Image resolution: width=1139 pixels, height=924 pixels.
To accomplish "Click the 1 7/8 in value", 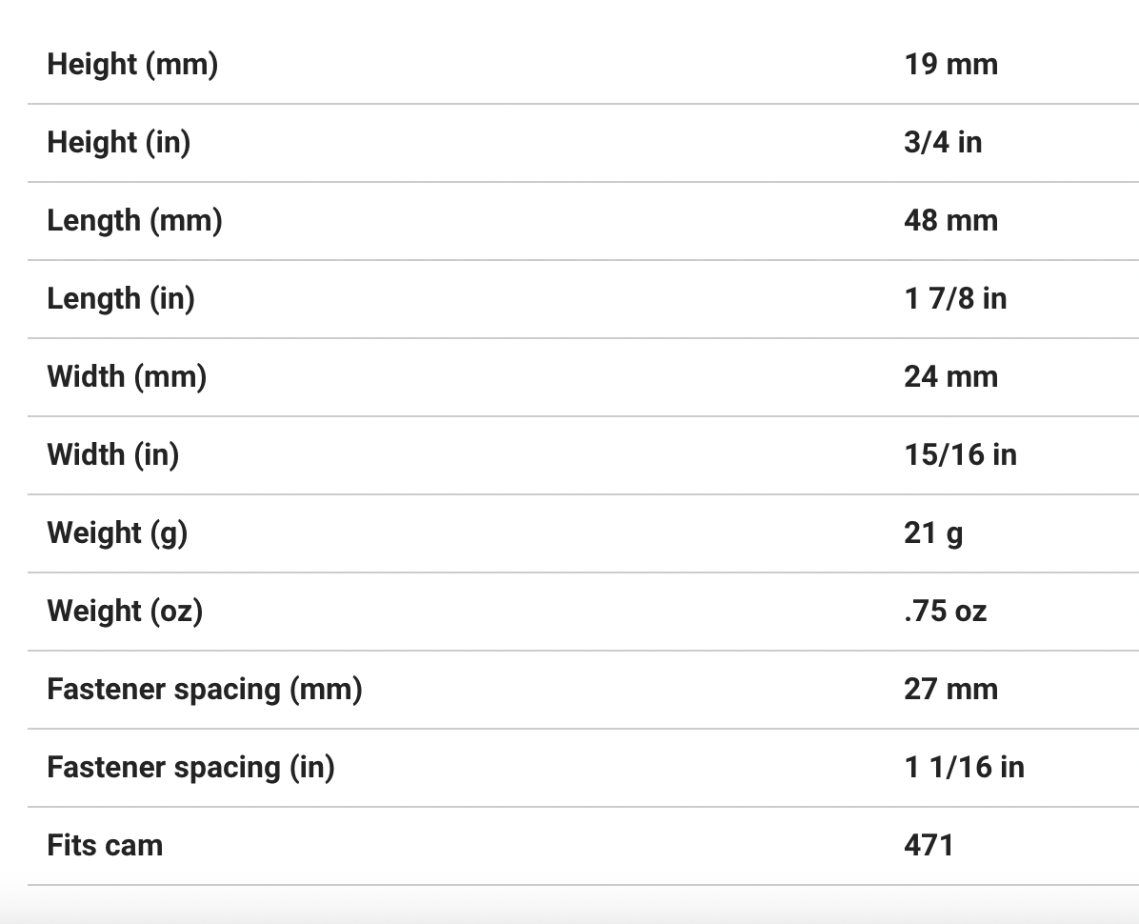I will point(954,299).
